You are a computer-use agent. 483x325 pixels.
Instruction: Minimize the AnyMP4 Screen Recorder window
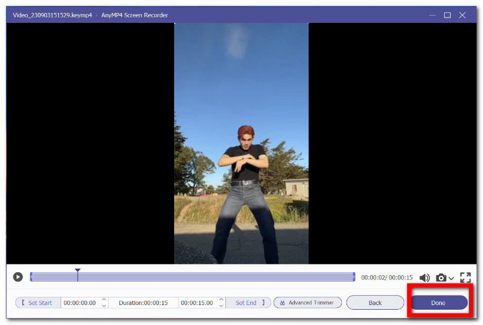point(432,15)
